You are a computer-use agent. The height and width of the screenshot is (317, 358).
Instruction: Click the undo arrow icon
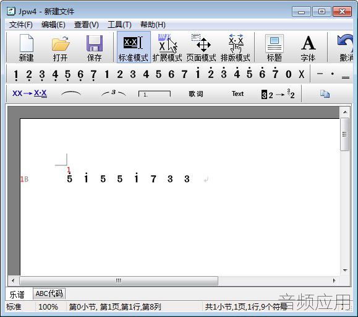(x=345, y=43)
